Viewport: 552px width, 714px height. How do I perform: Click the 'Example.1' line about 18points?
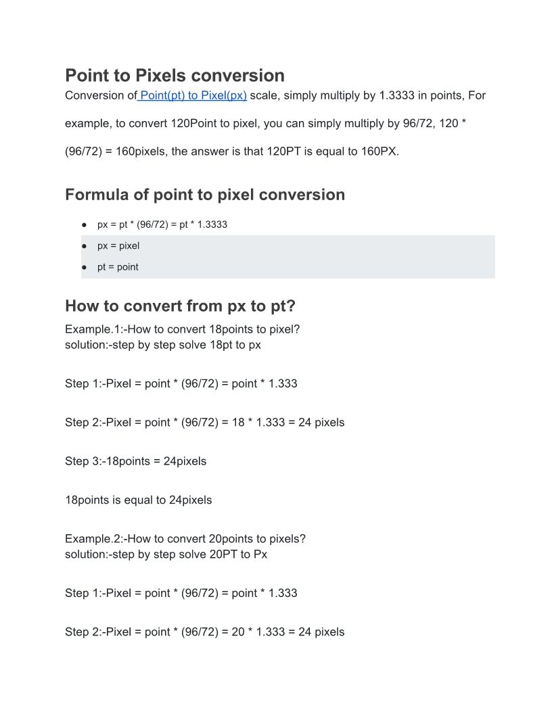[x=182, y=329]
